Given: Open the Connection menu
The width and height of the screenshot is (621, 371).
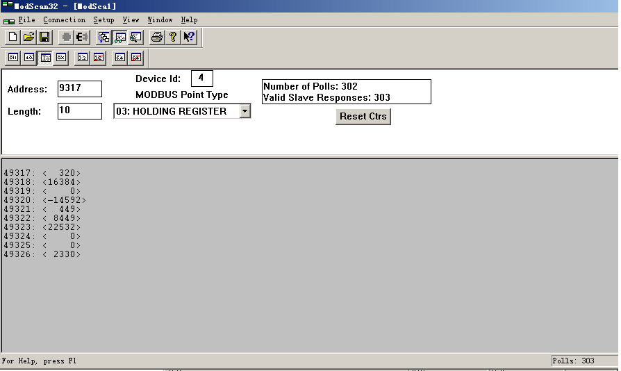Looking at the screenshot, I should tap(65, 20).
